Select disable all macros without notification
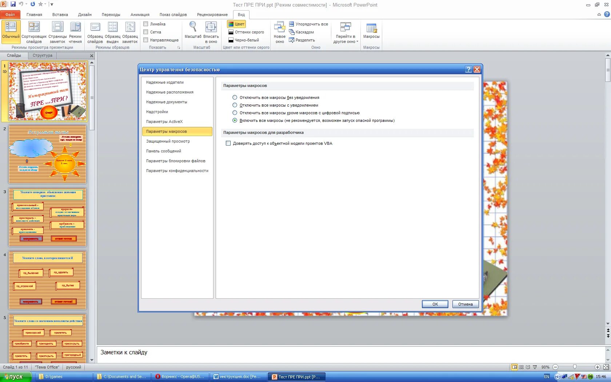 [235, 98]
